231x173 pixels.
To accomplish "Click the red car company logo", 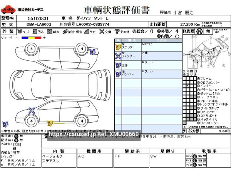I will 8,10.
